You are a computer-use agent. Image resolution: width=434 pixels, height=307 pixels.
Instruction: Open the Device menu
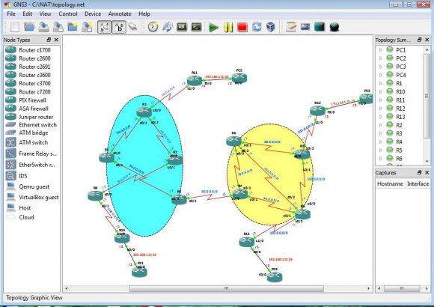coord(93,14)
